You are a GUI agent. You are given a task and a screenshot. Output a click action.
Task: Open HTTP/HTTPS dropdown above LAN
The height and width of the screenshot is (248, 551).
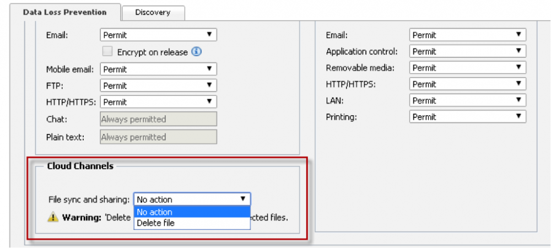(467, 84)
